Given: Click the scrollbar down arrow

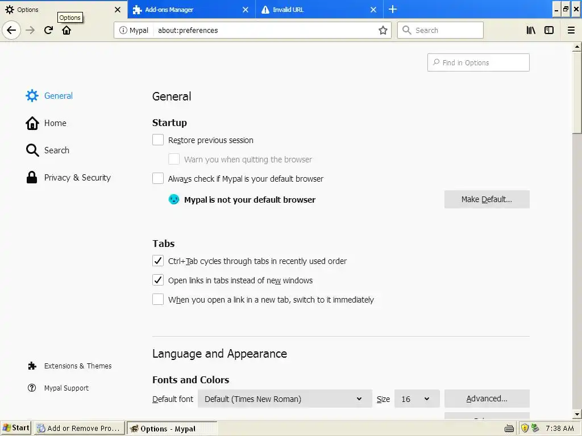Looking at the screenshot, I should [x=577, y=414].
